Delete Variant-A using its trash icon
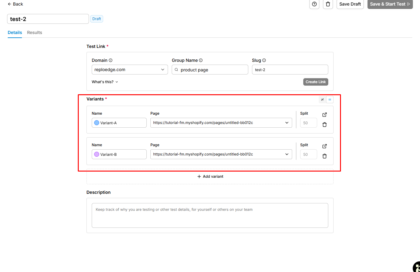Viewport: 420px width, 272px height. pyautogui.click(x=325, y=125)
